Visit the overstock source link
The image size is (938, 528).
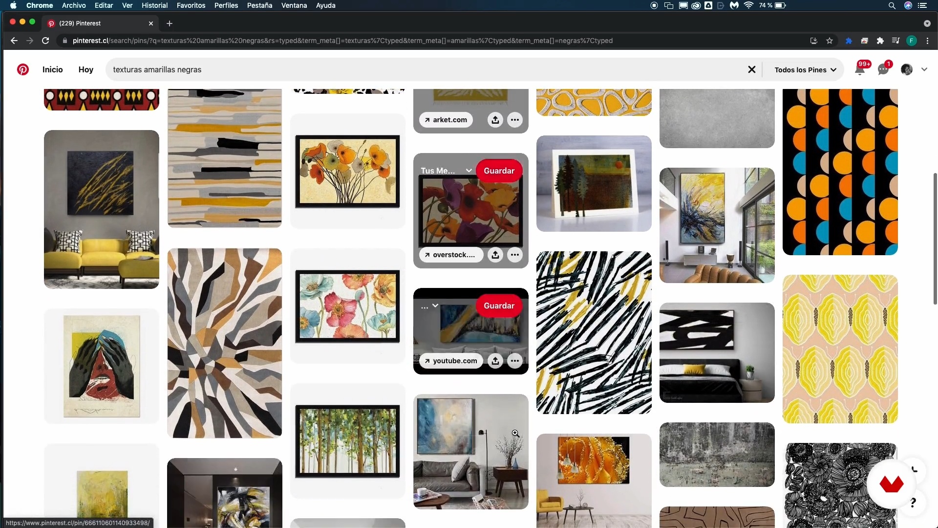coord(450,255)
